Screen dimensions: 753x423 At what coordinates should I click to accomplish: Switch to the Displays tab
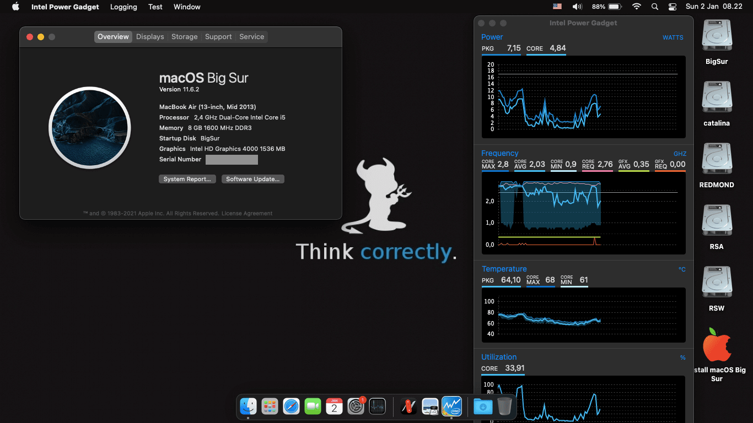(x=150, y=36)
